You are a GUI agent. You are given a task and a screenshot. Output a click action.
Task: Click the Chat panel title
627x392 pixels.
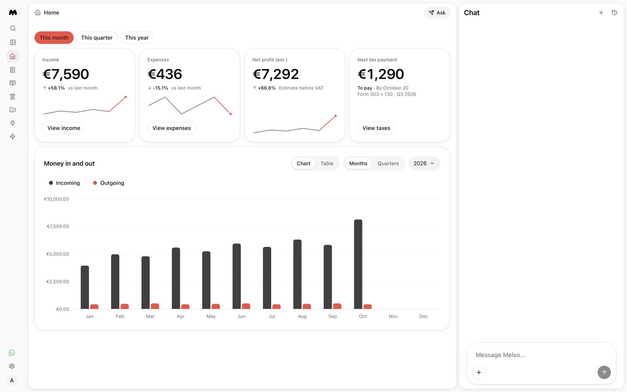[472, 13]
